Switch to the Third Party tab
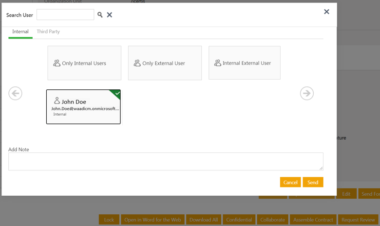380x226 pixels. (x=48, y=32)
